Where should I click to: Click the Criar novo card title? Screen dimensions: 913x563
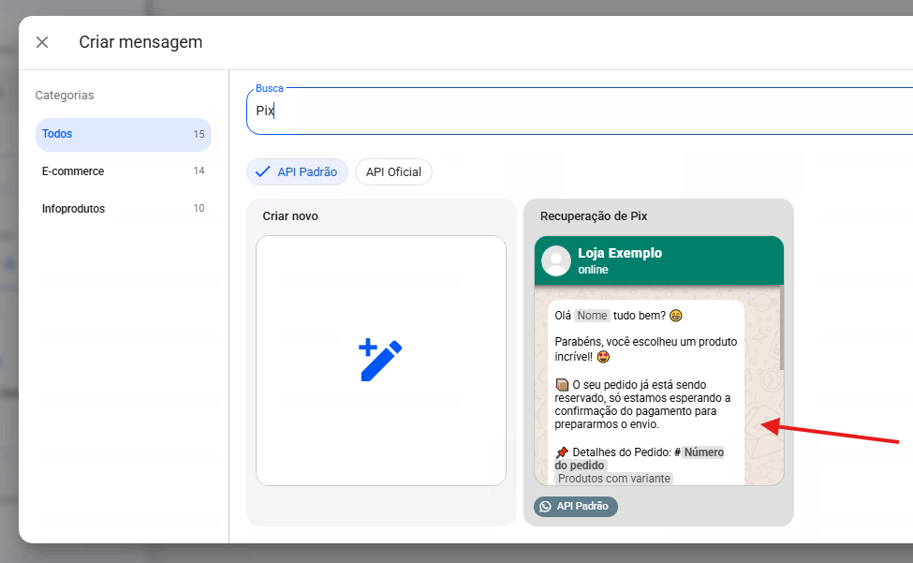290,216
